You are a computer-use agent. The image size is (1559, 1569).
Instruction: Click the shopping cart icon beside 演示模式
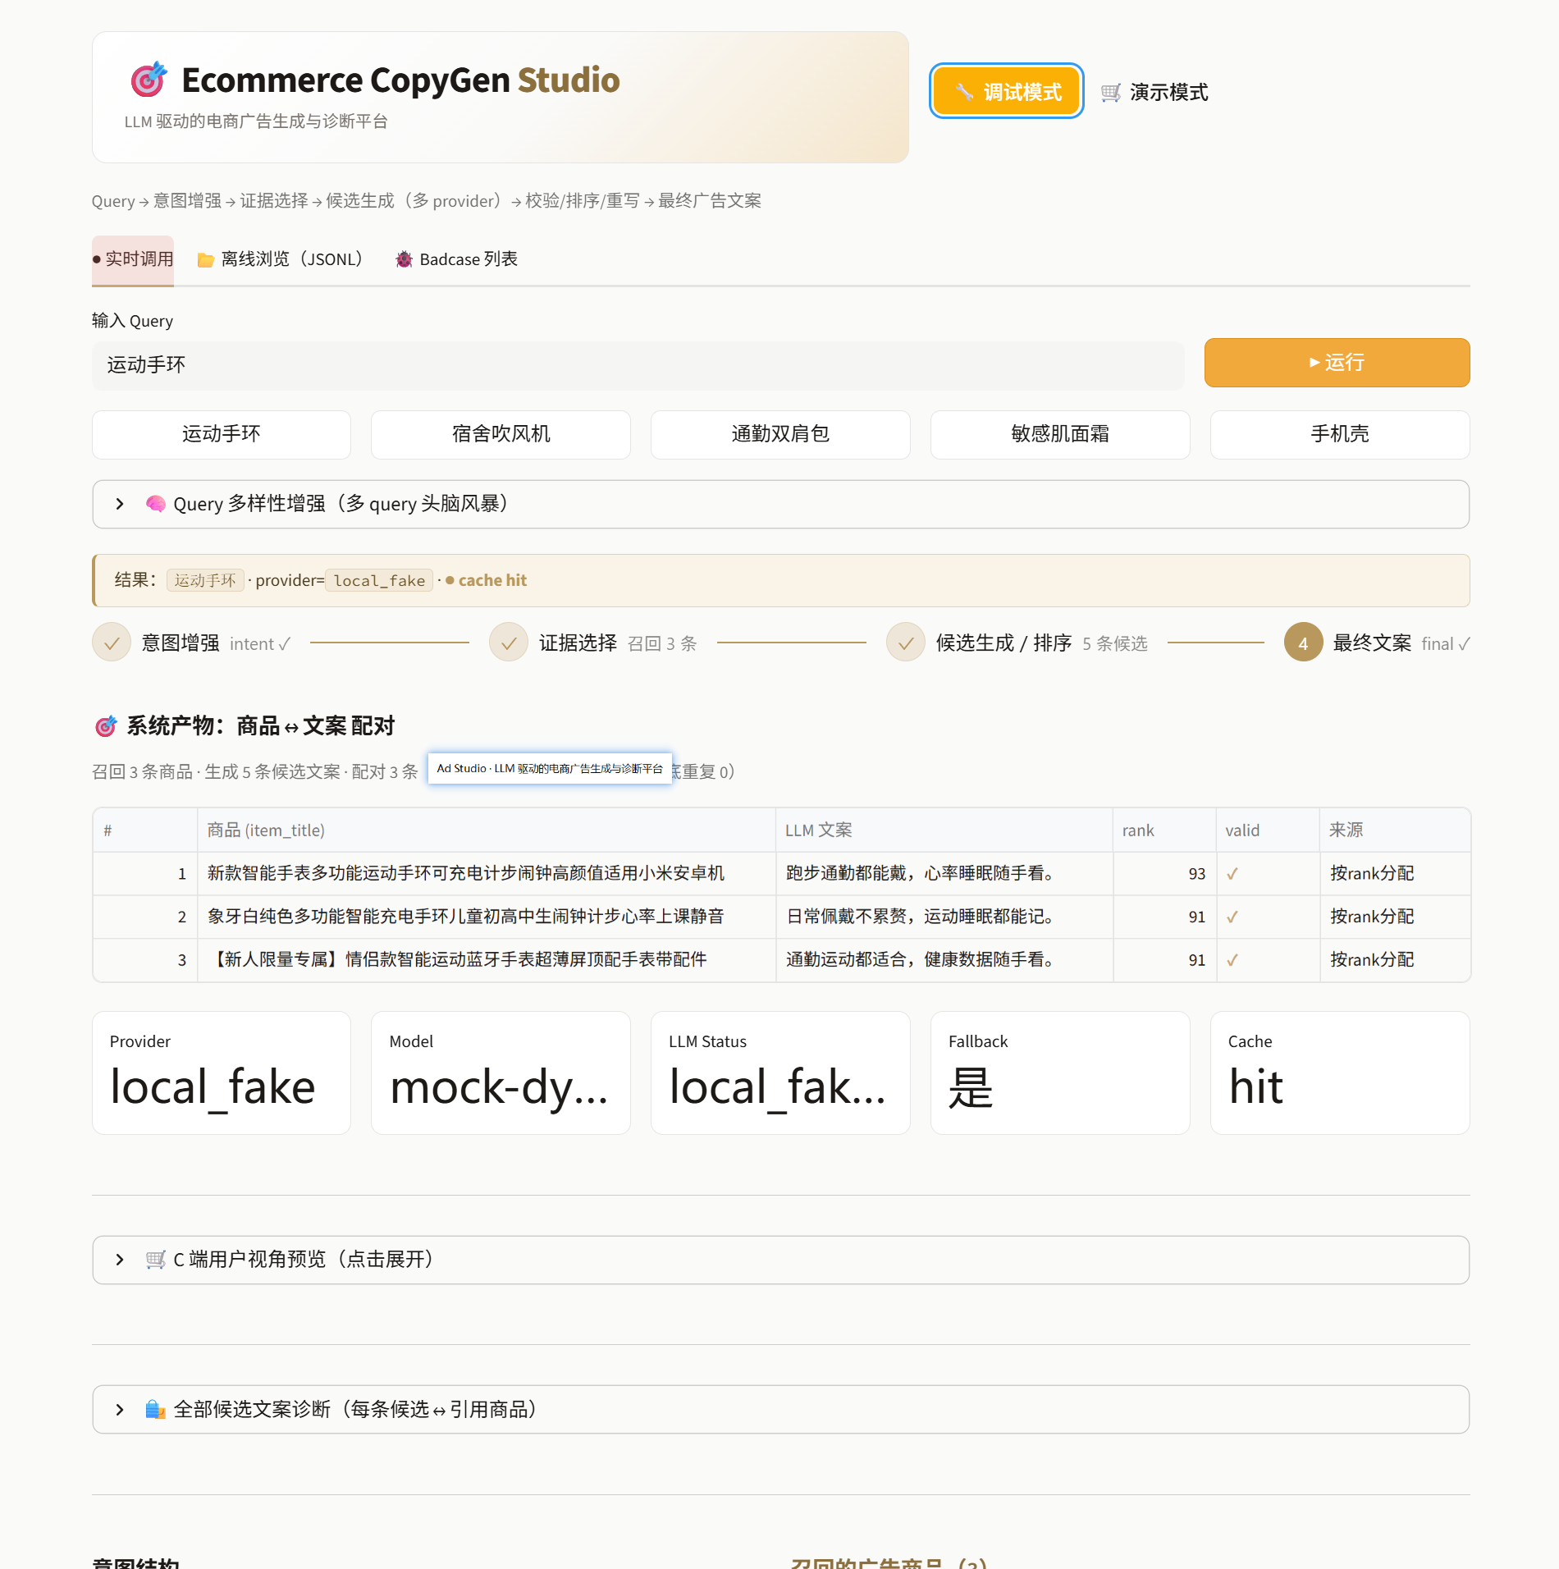(x=1110, y=93)
